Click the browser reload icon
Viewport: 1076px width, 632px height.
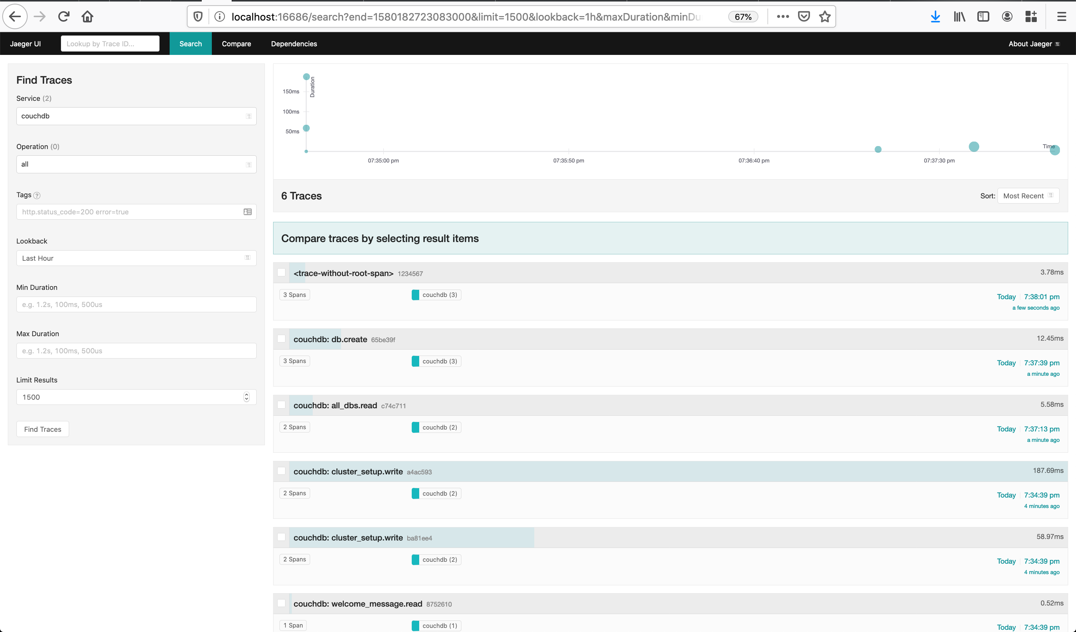[x=64, y=17]
